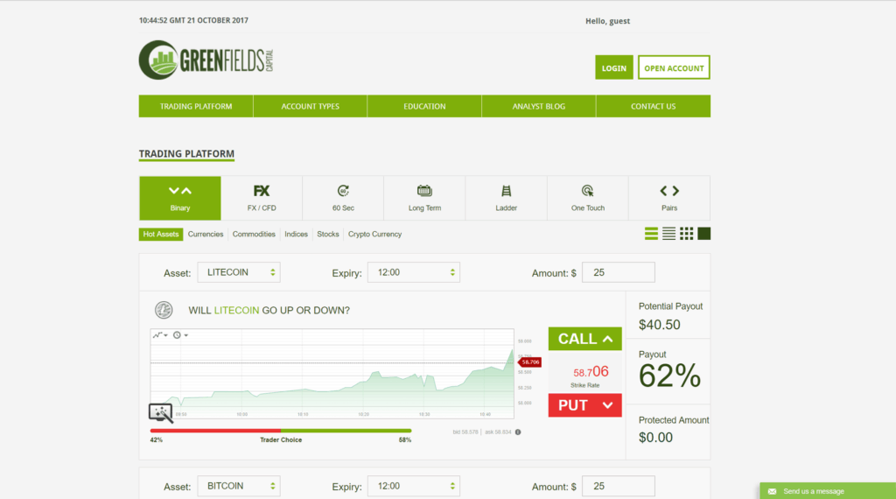Screen dimensions: 896x499
Task: Open the chart type selector icon
Action: coord(160,335)
